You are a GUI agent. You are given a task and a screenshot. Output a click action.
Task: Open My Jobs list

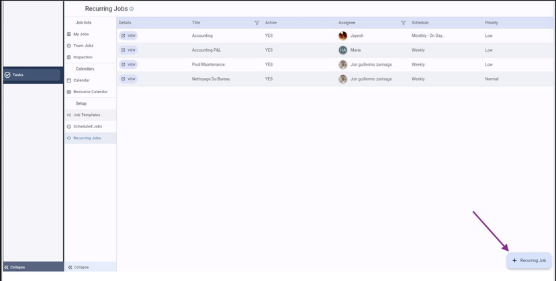[83, 34]
